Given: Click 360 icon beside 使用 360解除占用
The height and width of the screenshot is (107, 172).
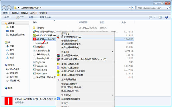Looking at the screenshot, I should (58, 64).
